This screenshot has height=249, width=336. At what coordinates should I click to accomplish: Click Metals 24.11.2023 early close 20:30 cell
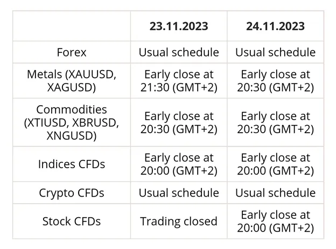coord(275,81)
